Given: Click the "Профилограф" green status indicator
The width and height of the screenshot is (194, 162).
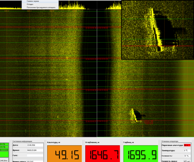Looking at the screenshot, I should pos(4,150).
